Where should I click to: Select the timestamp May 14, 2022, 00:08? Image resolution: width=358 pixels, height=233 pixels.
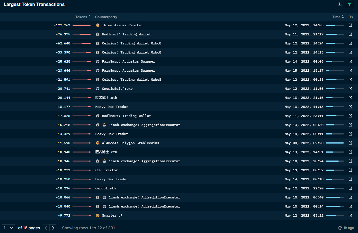(304, 61)
